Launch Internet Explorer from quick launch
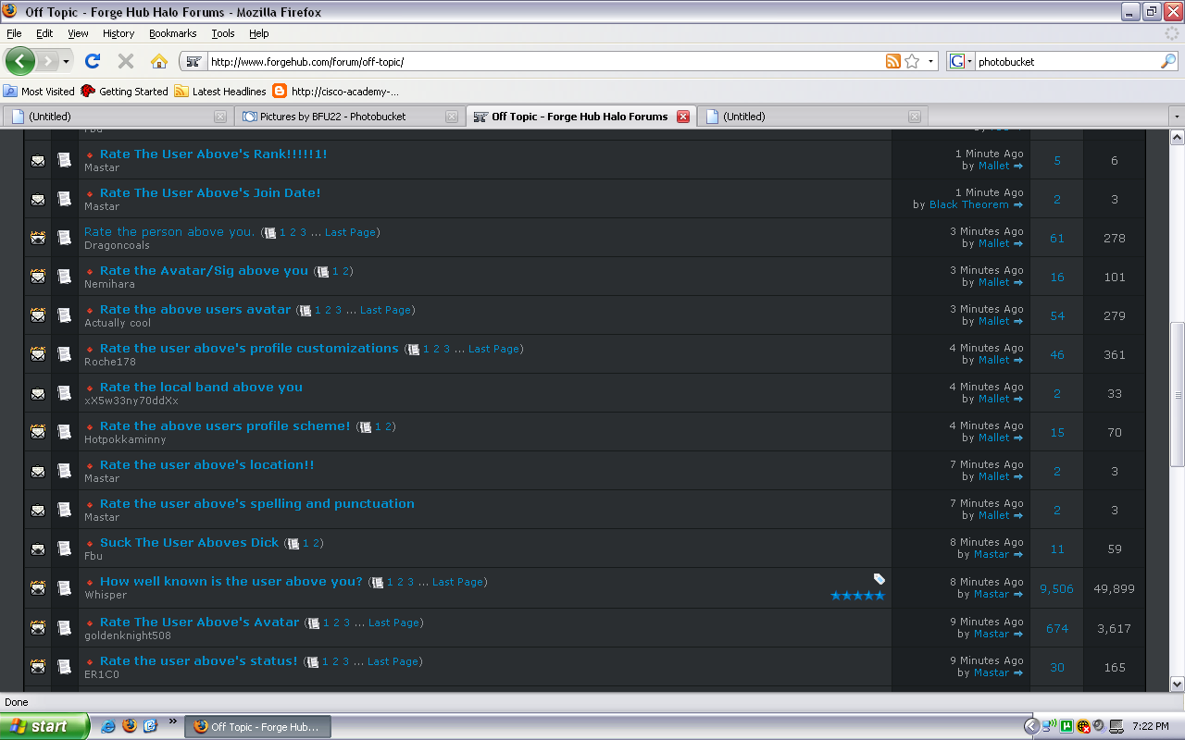This screenshot has height=740, width=1185. tap(108, 726)
